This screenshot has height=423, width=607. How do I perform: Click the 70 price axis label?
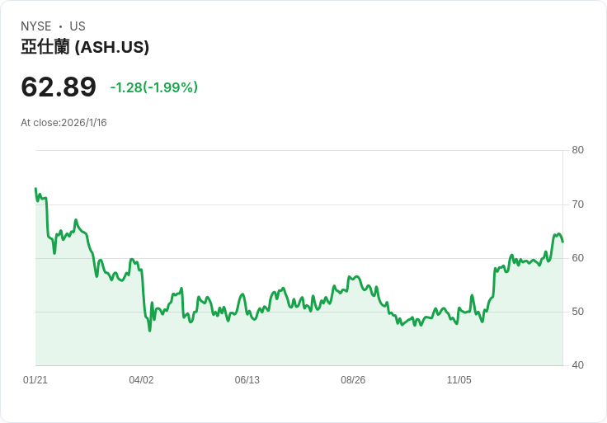577,204
